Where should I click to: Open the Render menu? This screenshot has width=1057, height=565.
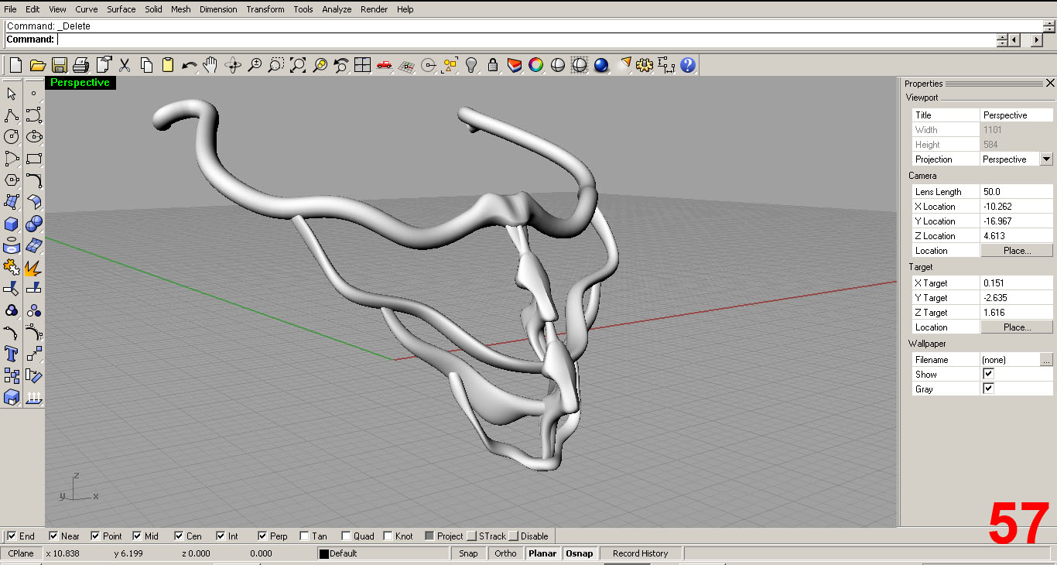[375, 9]
